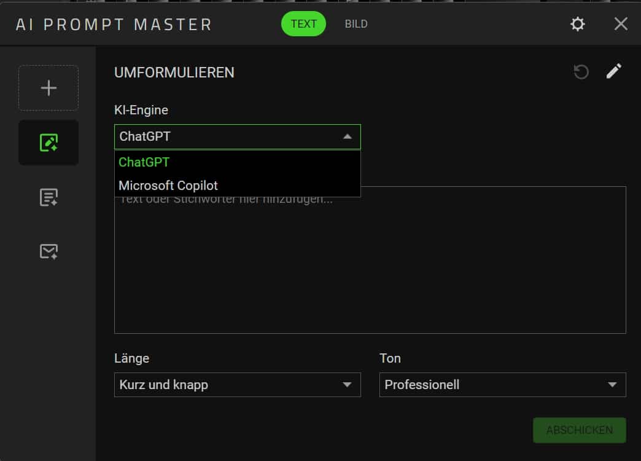Open the Ton dropdown showing Professionell
The height and width of the screenshot is (461, 641).
pyautogui.click(x=491, y=385)
